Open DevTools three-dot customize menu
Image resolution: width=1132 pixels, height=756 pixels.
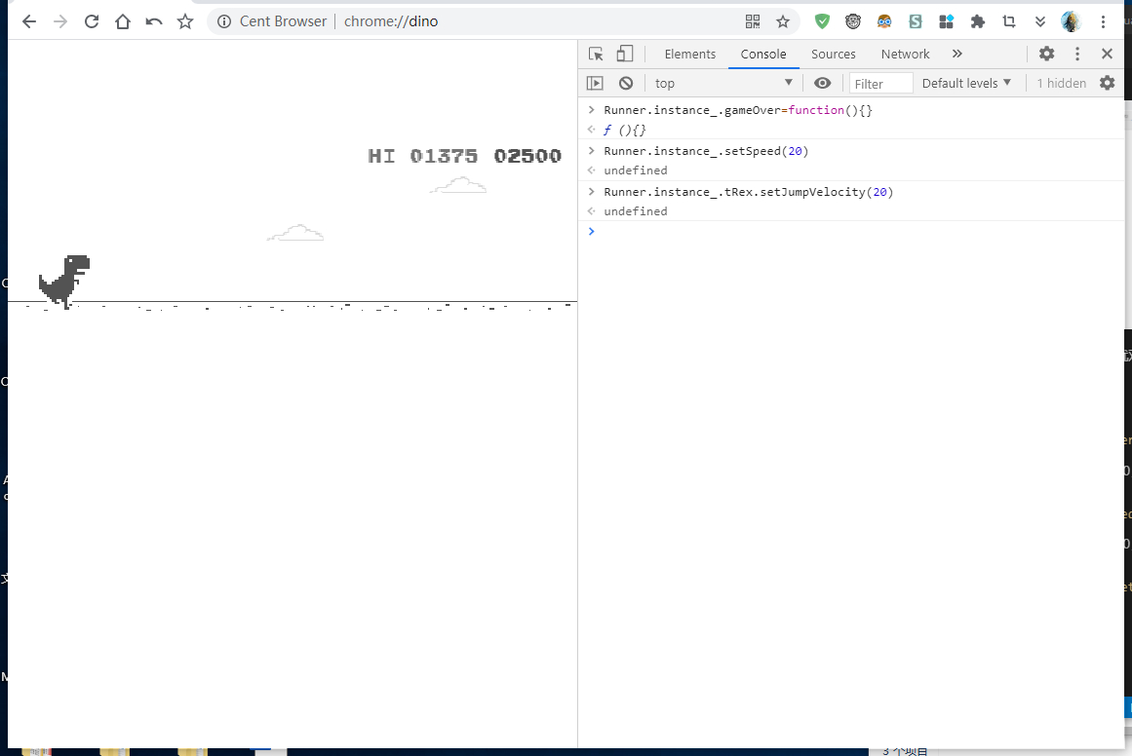[x=1077, y=55]
